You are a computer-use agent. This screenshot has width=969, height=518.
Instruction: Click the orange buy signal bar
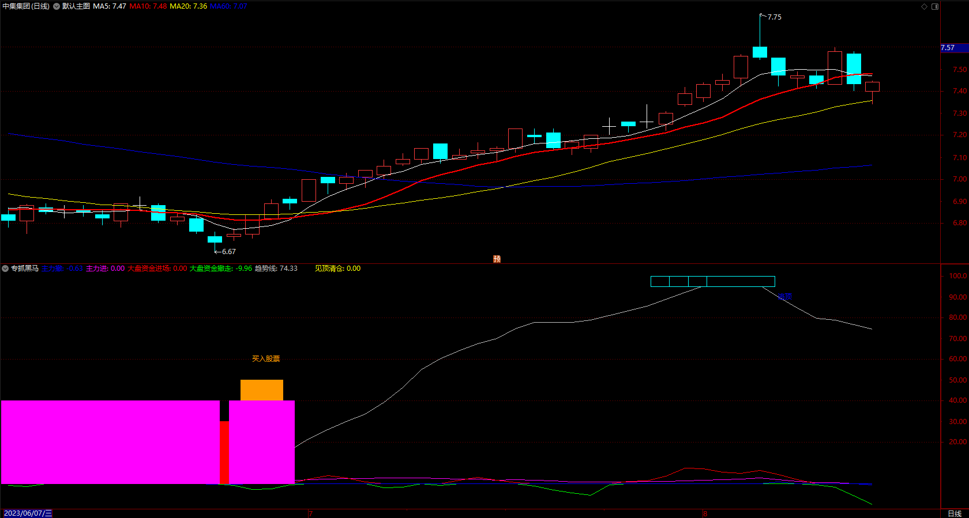(x=262, y=390)
